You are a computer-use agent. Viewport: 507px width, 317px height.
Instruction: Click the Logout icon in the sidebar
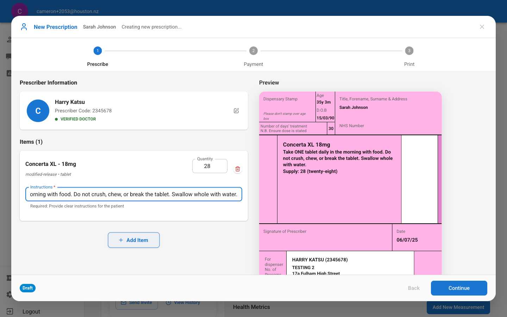click(x=10, y=311)
